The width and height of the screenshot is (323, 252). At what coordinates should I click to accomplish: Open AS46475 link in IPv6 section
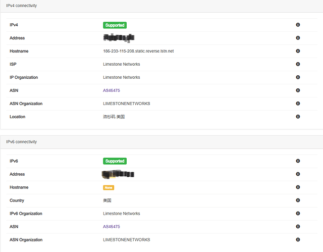point(112,227)
